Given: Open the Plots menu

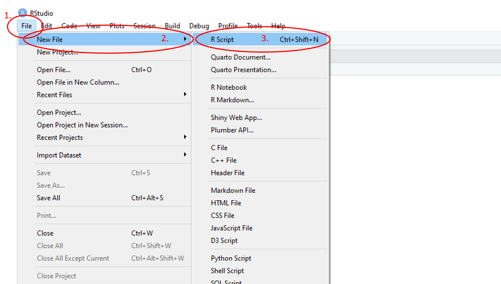Looking at the screenshot, I should pos(117,26).
